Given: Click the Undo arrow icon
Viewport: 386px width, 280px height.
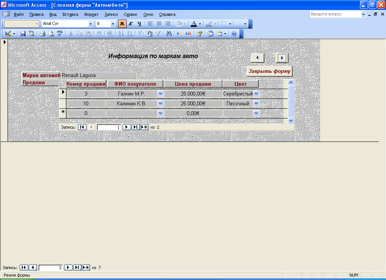Looking at the screenshot, I should [99, 34].
